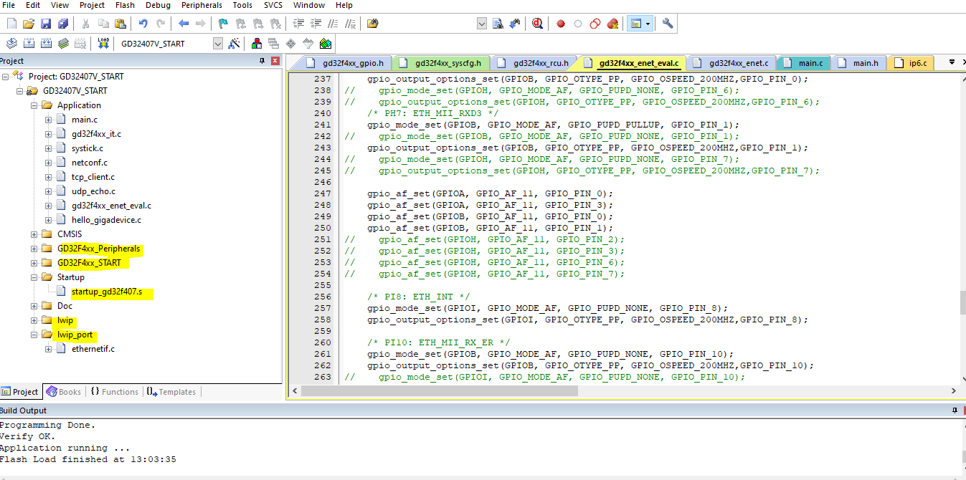Screen dimensions: 966x480
Task: Navigate backwards with the blue arrow
Action: [x=184, y=24]
